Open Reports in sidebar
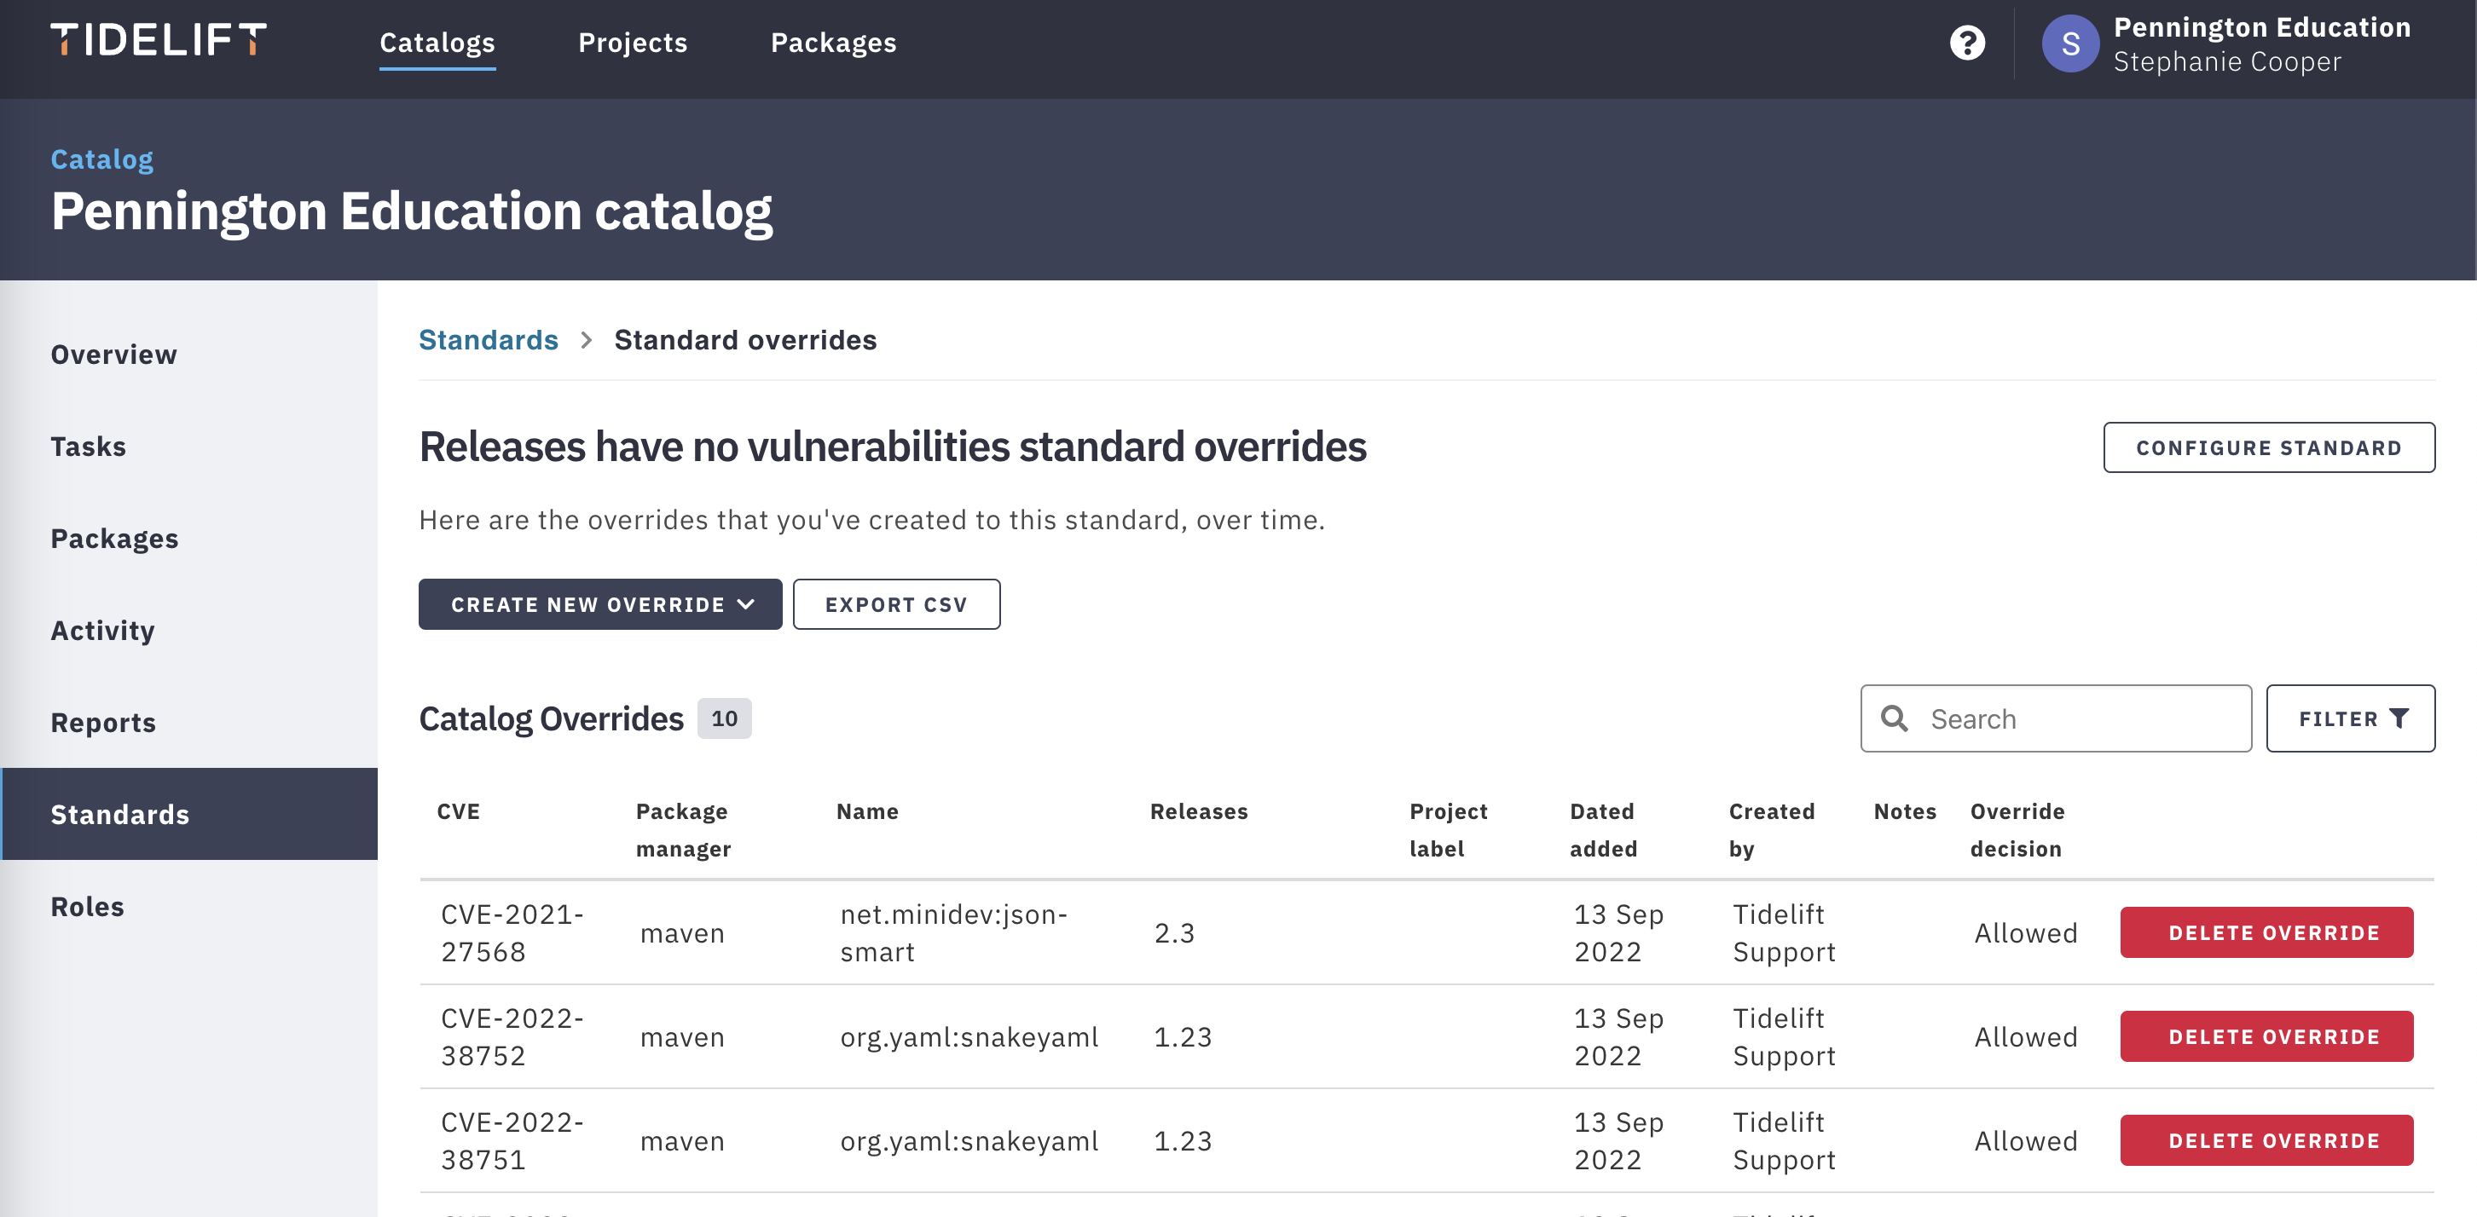The width and height of the screenshot is (2477, 1217). [103, 722]
